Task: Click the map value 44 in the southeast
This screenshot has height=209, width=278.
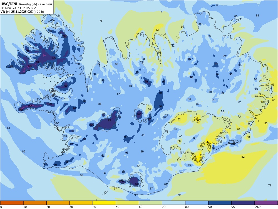Action: point(208,142)
